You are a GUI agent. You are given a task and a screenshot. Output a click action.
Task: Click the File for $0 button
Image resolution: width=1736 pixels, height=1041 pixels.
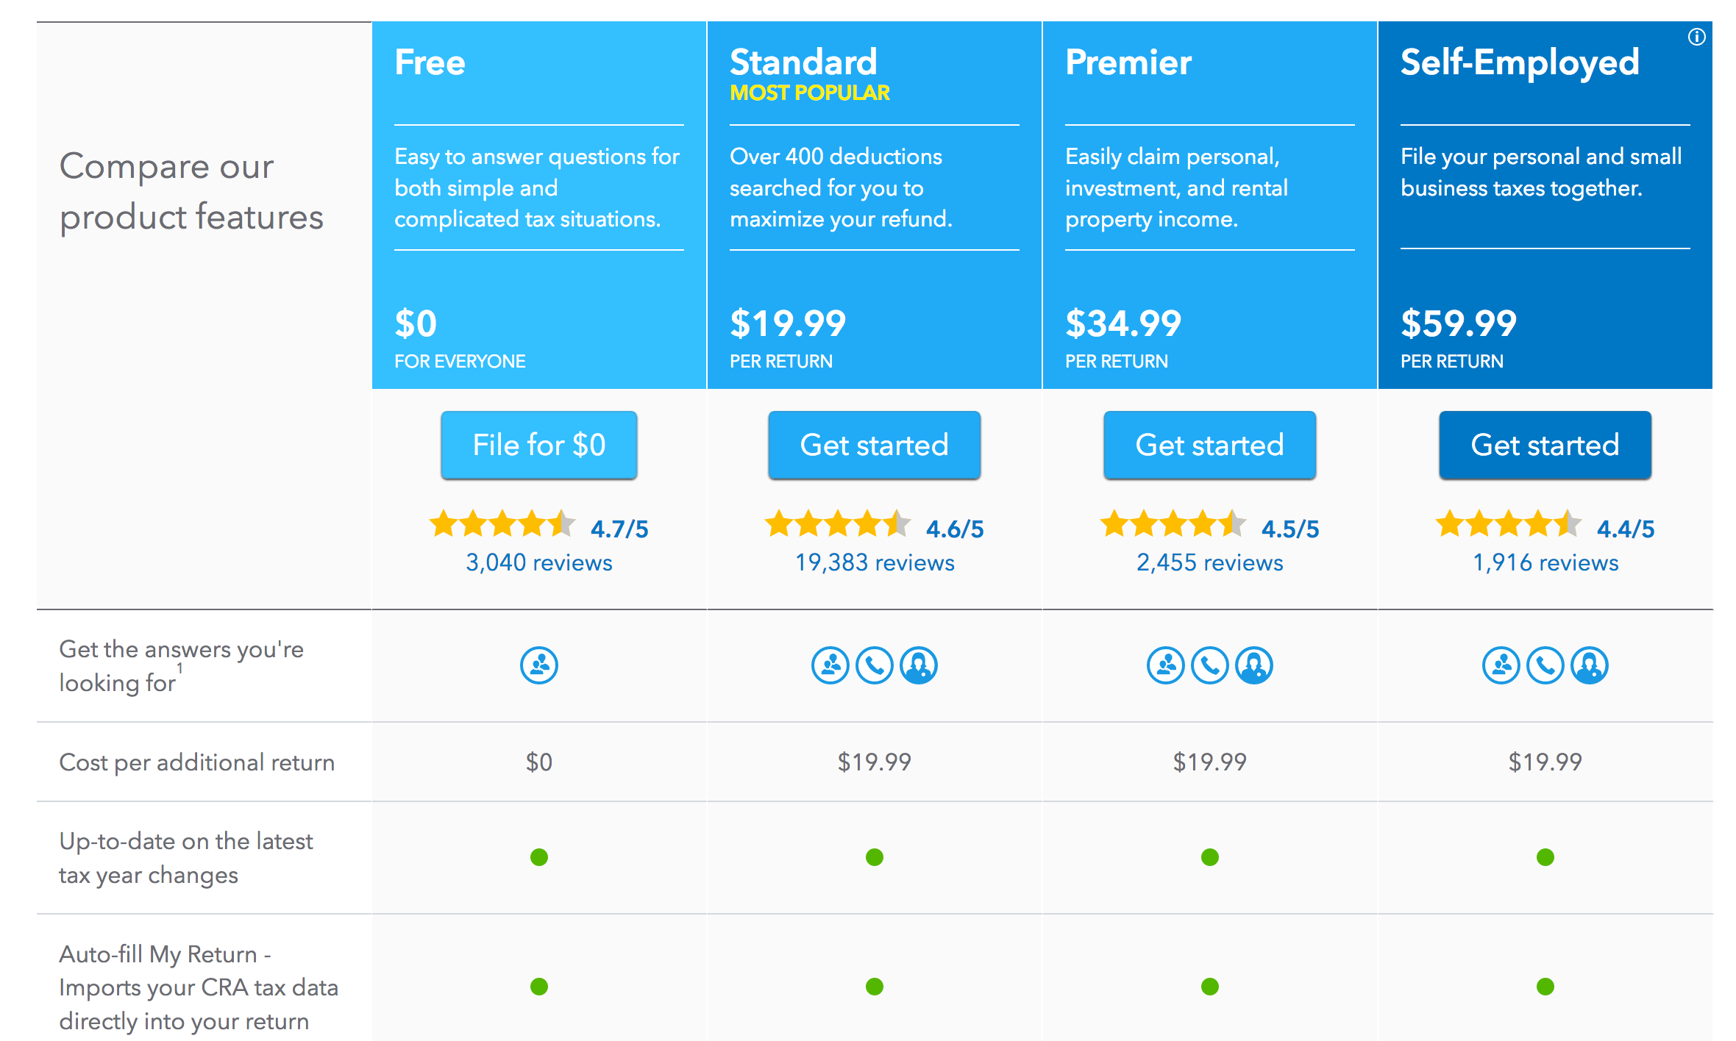click(x=539, y=445)
